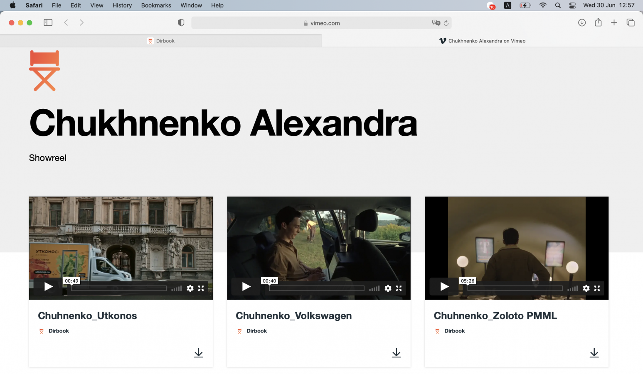Click the Chuhnenko_Zoloto PMML title
Viewport: 643px width, 374px height.
coord(495,316)
